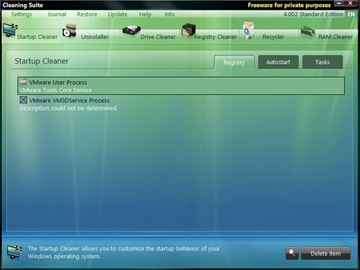Open the Restore menu
Viewport: 360px width, 270px height.
pos(87,14)
